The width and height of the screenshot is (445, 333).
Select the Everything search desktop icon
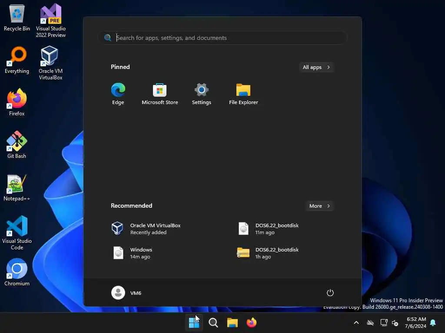(x=17, y=60)
